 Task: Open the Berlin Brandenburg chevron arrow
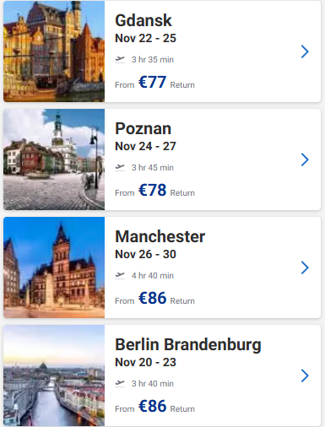305,376
